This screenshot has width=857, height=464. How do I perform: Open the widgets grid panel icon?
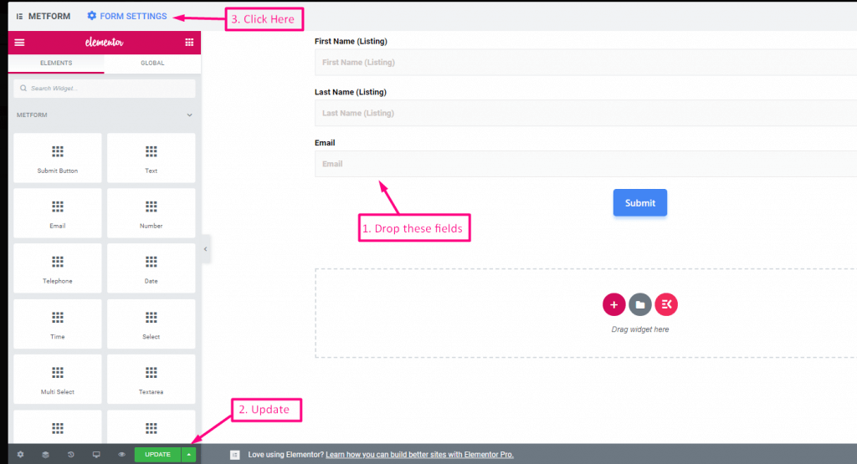189,43
